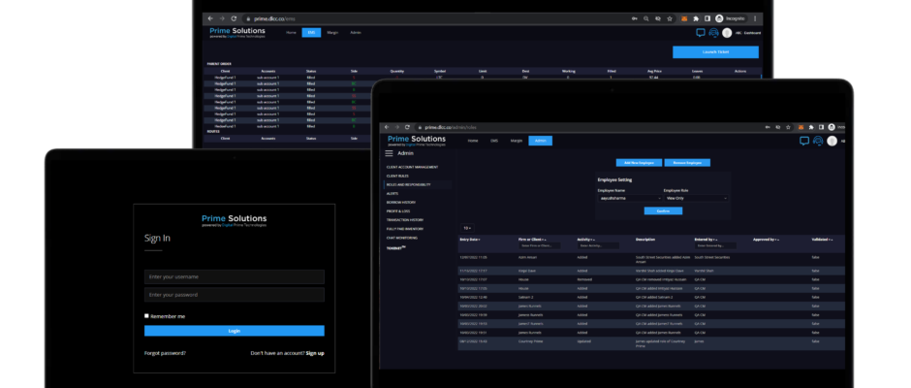Sort the table by Entry Date column
Viewport: 911px width, 388px height.
tap(470, 239)
